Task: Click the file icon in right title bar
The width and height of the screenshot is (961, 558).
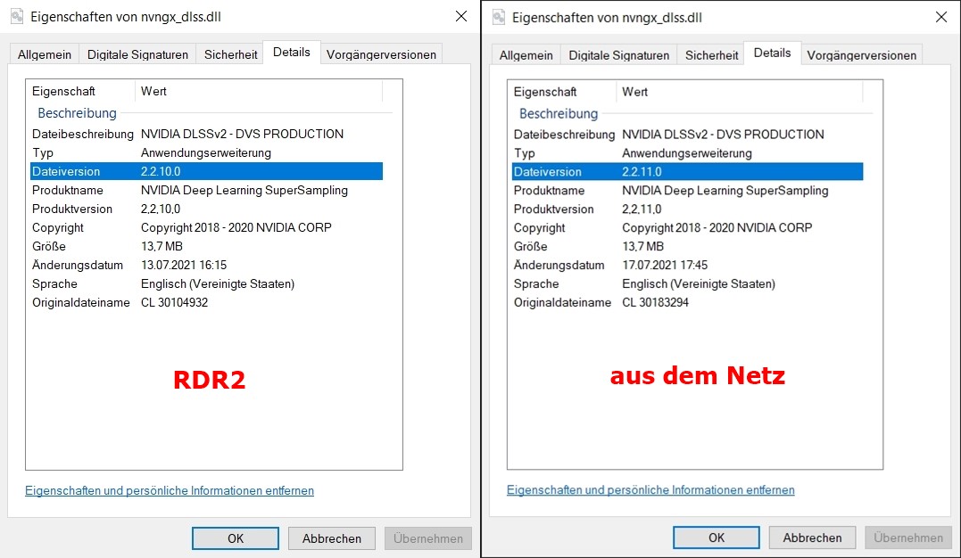Action: pos(499,17)
